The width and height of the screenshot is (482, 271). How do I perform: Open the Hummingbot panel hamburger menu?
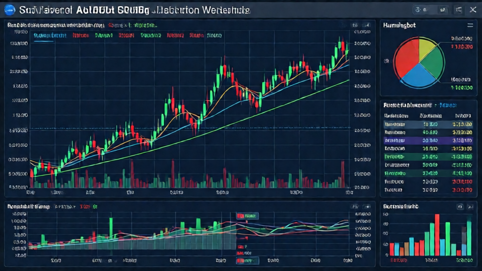point(469,26)
